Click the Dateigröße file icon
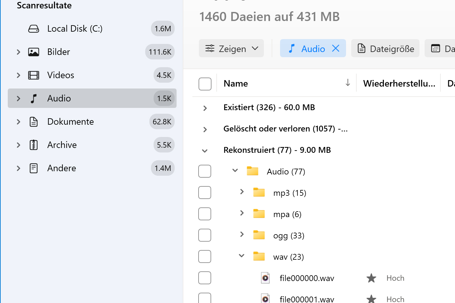455x303 pixels. 362,48
